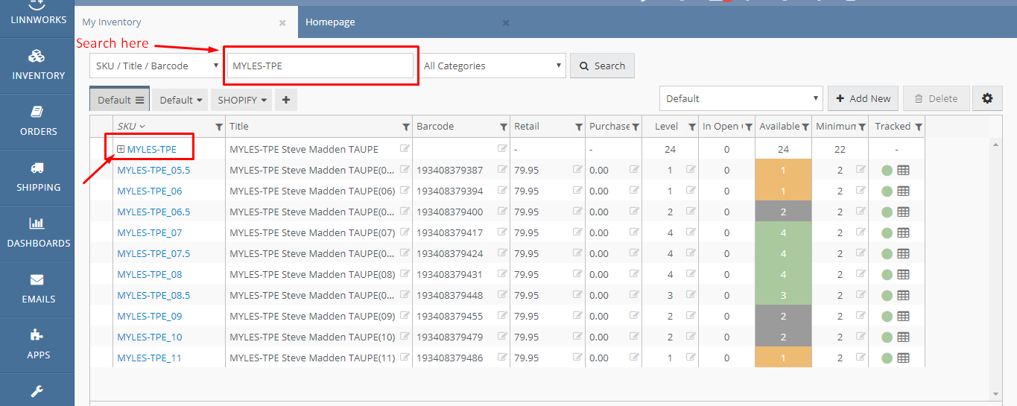Toggle tracked status for MYLES-TPE_07.5
The width and height of the screenshot is (1017, 406).
887,253
